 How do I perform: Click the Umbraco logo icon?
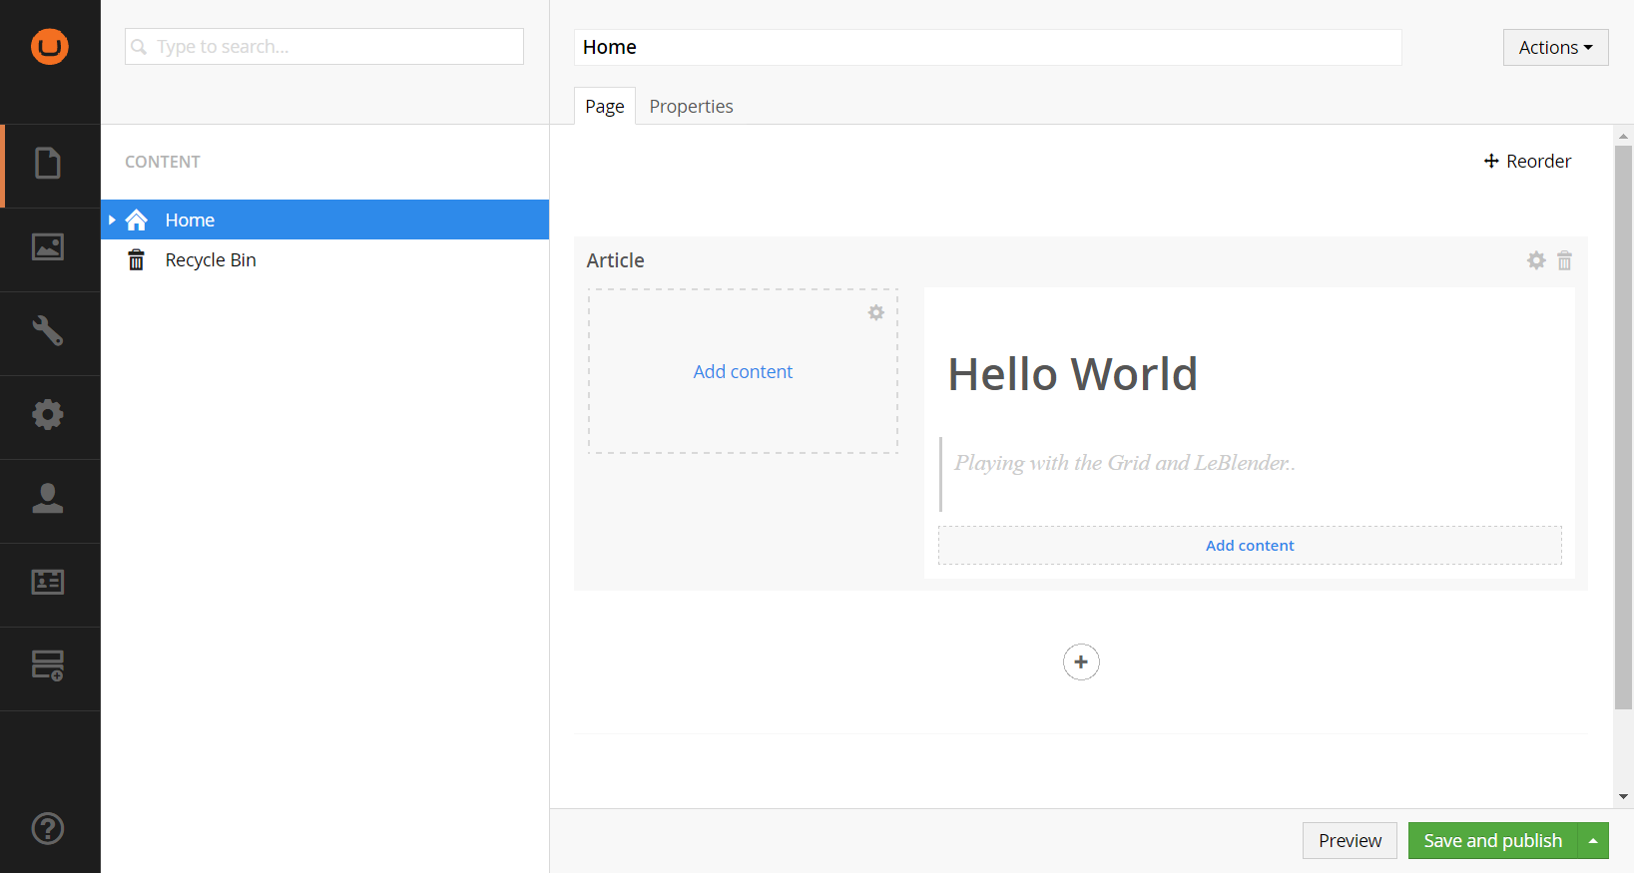point(49,46)
